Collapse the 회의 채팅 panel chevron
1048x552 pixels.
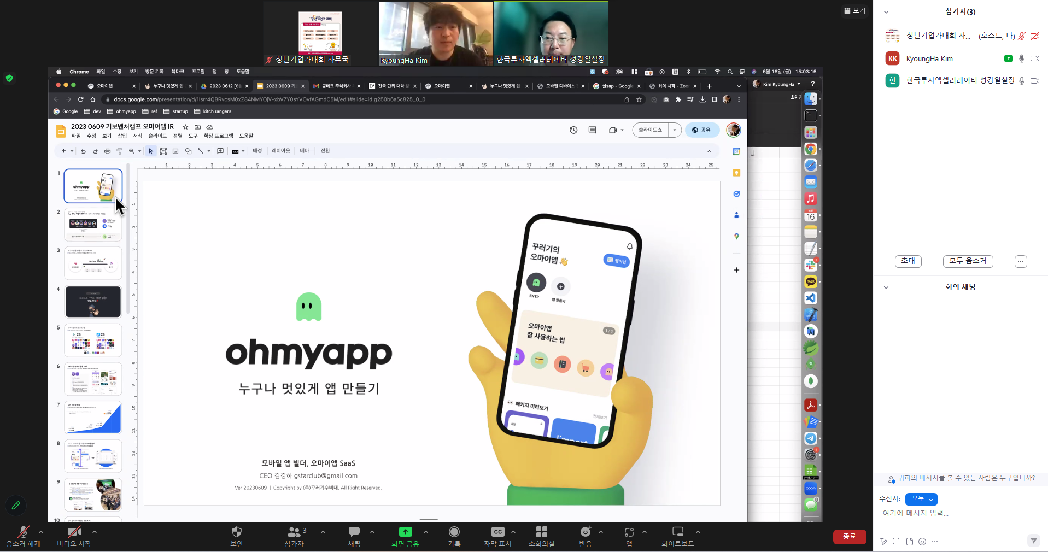pyautogui.click(x=886, y=287)
